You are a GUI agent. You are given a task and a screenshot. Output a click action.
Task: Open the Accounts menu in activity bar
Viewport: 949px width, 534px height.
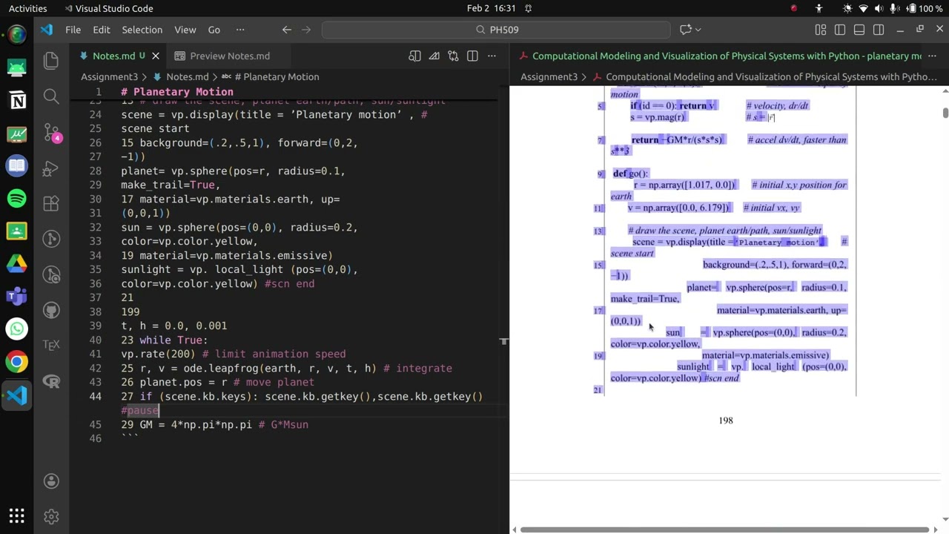[51, 481]
